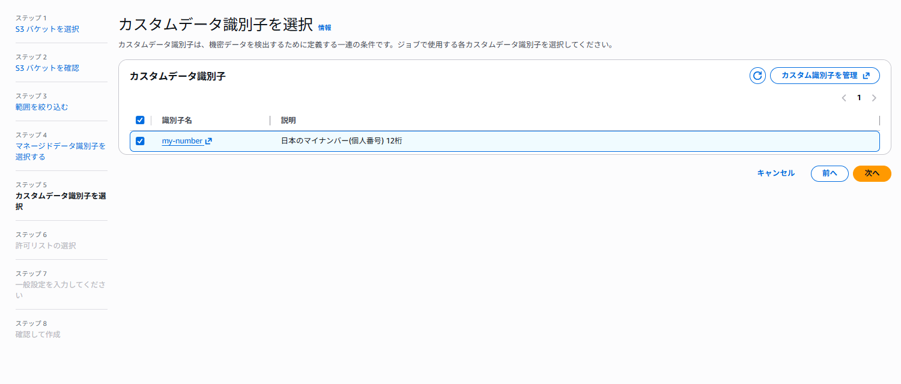Toggle the select-all checkbox in table header

coord(140,120)
